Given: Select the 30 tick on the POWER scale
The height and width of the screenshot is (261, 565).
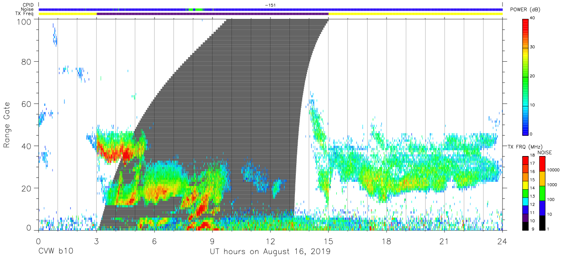Looking at the screenshot, I should [533, 47].
